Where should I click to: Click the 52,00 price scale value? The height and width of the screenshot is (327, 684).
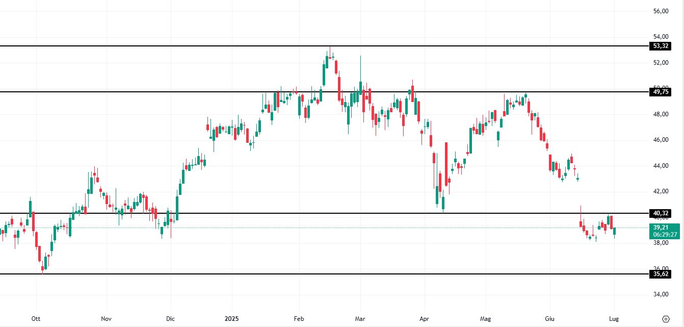(661, 63)
